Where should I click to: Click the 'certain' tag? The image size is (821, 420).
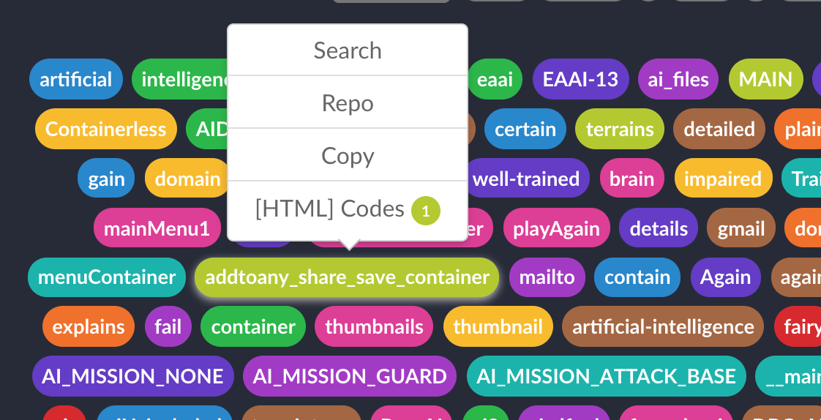(525, 129)
